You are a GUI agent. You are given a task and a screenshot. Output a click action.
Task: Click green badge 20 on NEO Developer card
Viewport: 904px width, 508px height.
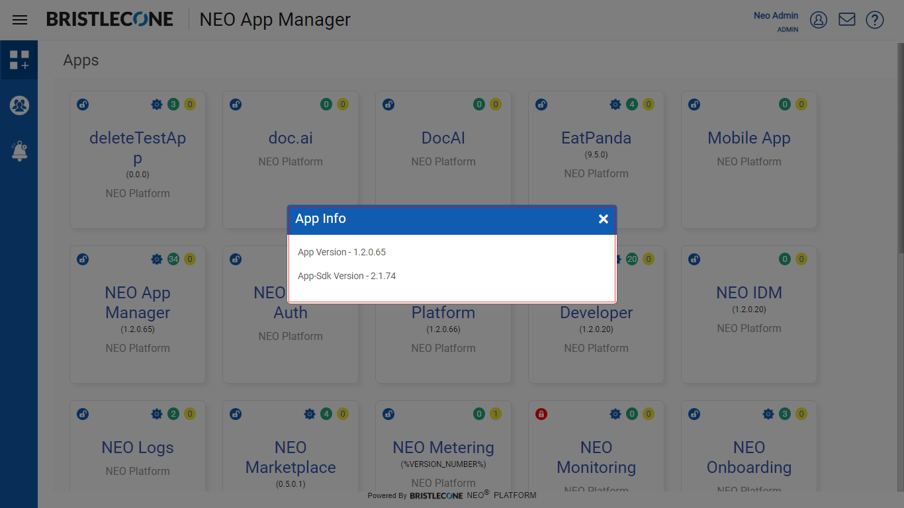pyautogui.click(x=632, y=259)
